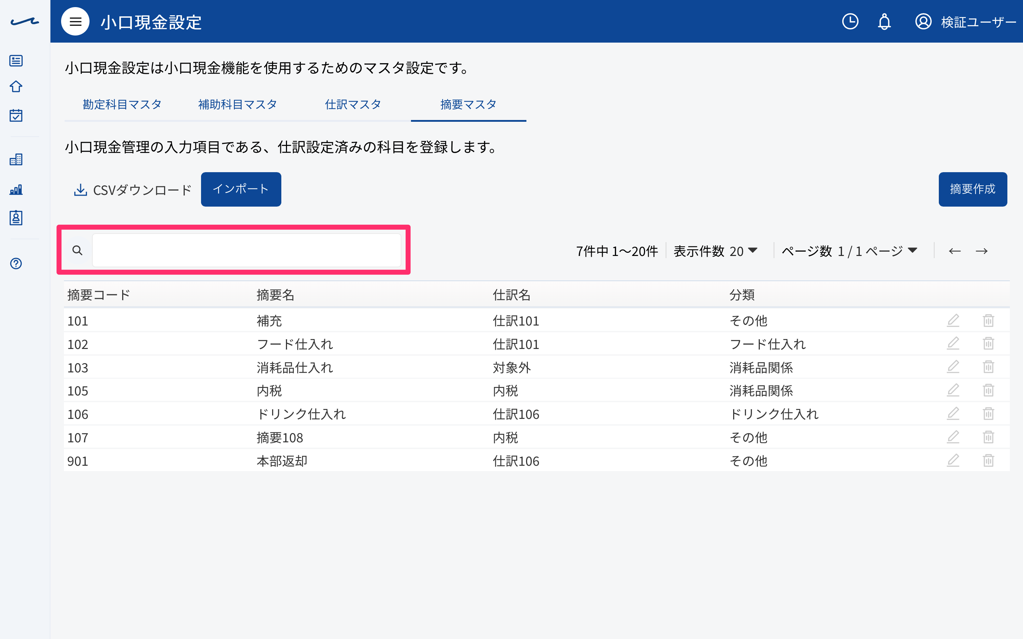Click 消耗品仕入れ name cell
The image size is (1023, 639).
tap(294, 368)
